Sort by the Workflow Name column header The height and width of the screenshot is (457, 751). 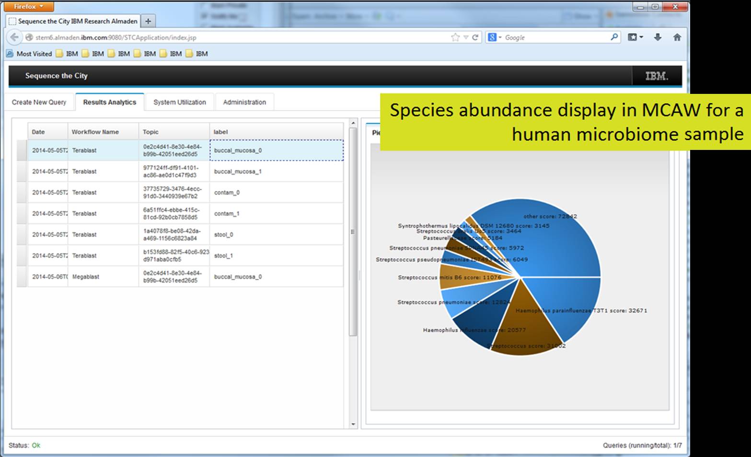[x=103, y=132]
